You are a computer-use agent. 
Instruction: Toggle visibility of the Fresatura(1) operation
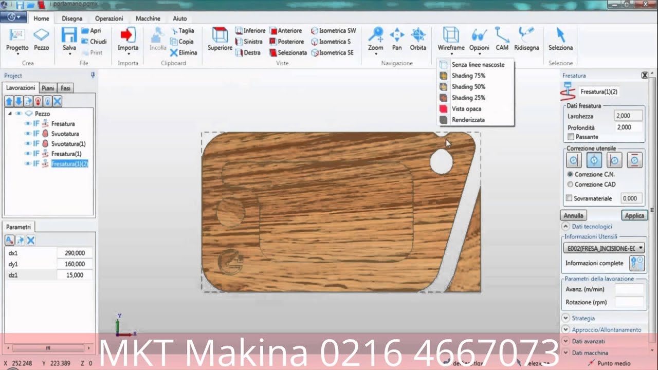[28, 154]
